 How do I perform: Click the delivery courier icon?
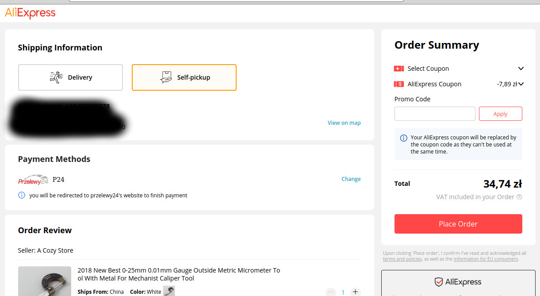point(56,77)
